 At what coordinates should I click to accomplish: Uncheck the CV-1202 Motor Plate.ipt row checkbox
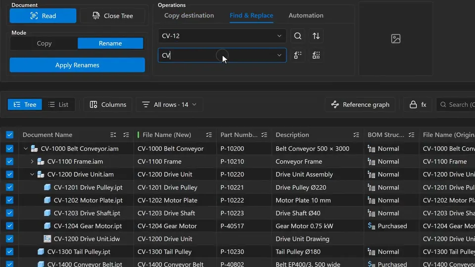[x=10, y=200]
